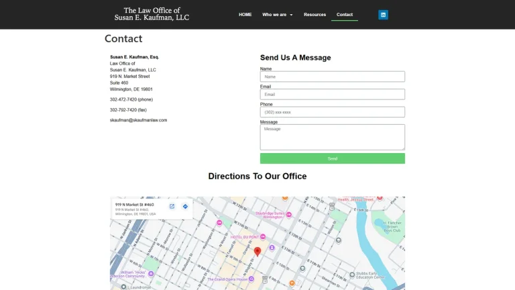This screenshot has height=290, width=515.
Task: Click the William Hicks Anderson Community marker
Action: pos(151,274)
